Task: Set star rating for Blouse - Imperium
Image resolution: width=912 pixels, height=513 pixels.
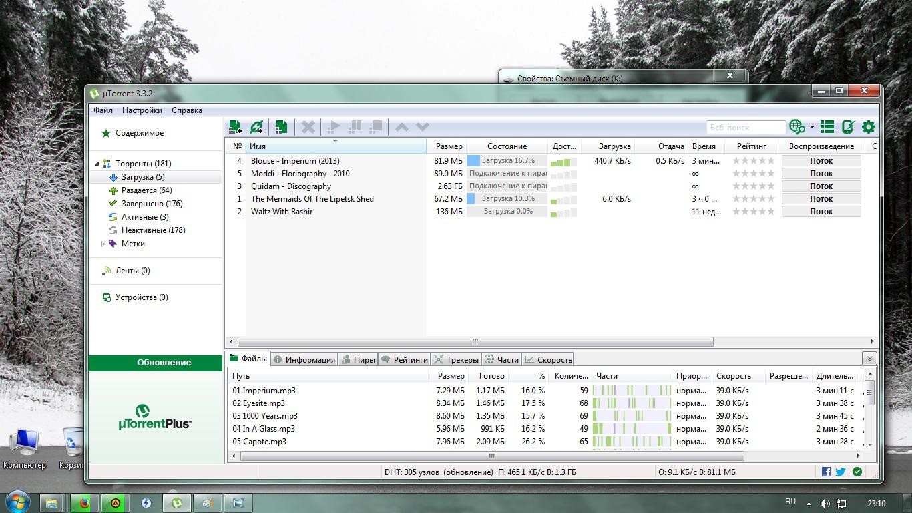Action: click(x=754, y=161)
